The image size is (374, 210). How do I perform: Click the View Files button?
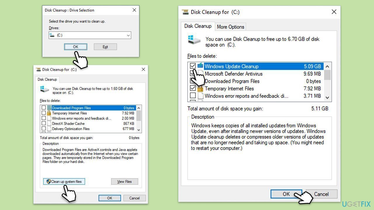[124, 181]
